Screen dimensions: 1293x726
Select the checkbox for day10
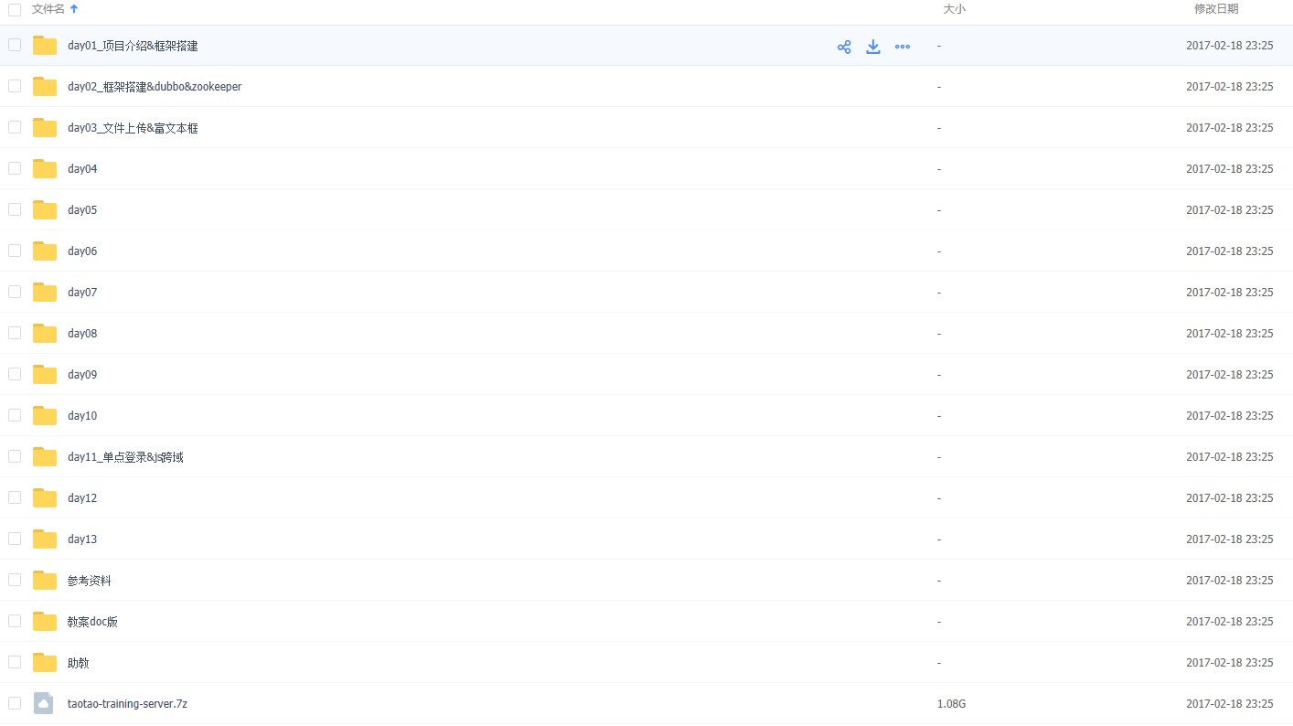15,415
